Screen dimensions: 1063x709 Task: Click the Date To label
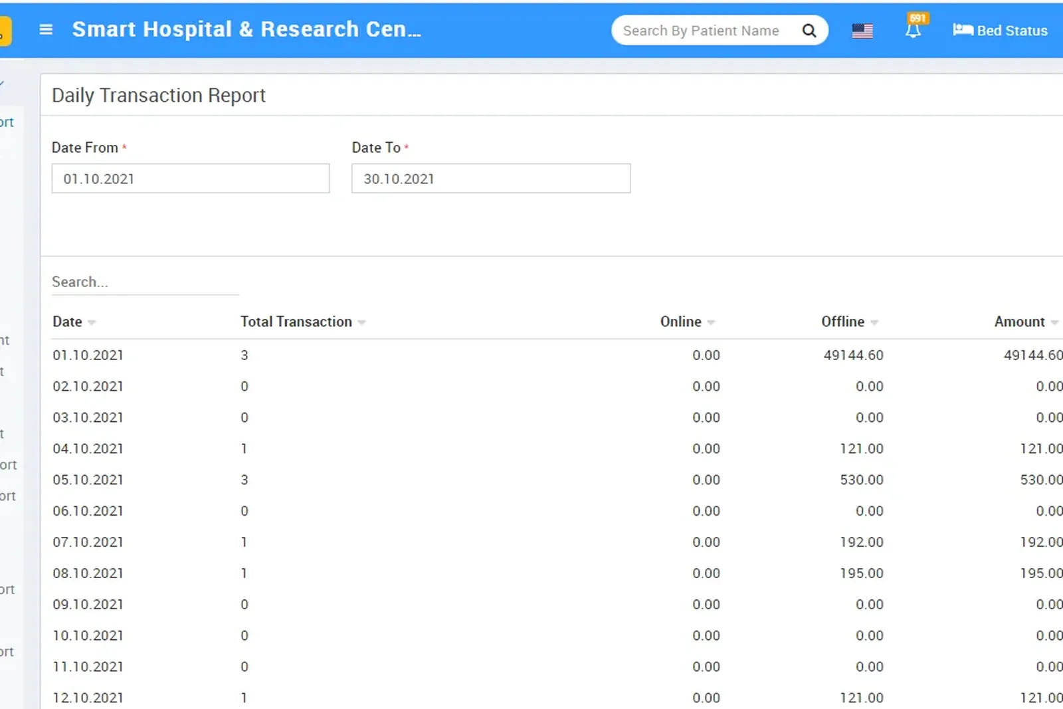point(376,148)
